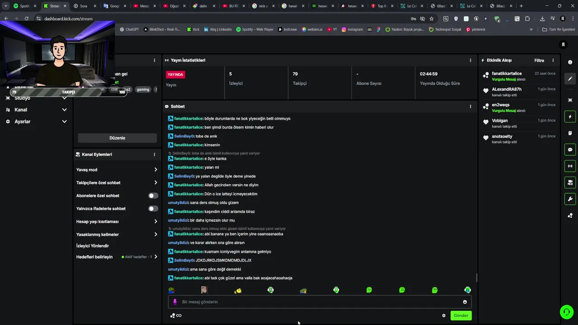Viewport: 578px width, 325px height.
Task: Click the gaming tag chip
Action: (x=143, y=89)
